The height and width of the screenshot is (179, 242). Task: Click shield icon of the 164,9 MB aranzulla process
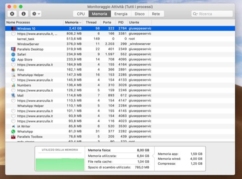tap(13, 64)
